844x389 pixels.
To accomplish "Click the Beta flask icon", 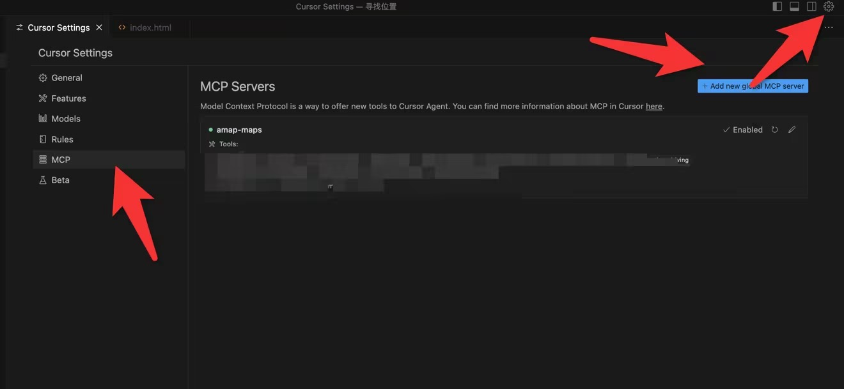I will tap(43, 180).
